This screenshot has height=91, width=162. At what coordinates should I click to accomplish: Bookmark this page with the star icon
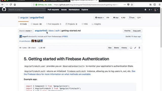pyautogui.click(x=132, y=5)
